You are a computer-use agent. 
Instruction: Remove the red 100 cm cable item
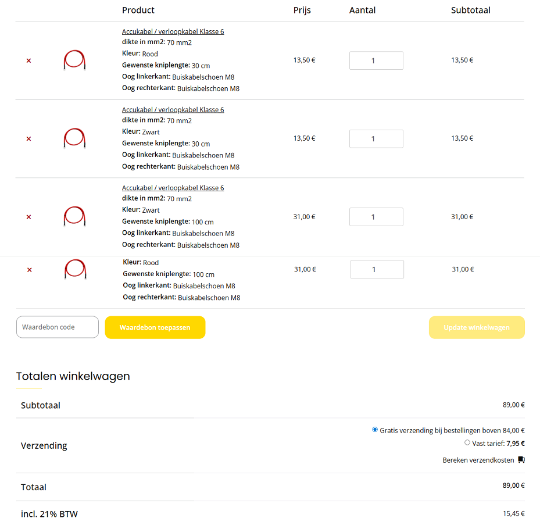(x=30, y=270)
